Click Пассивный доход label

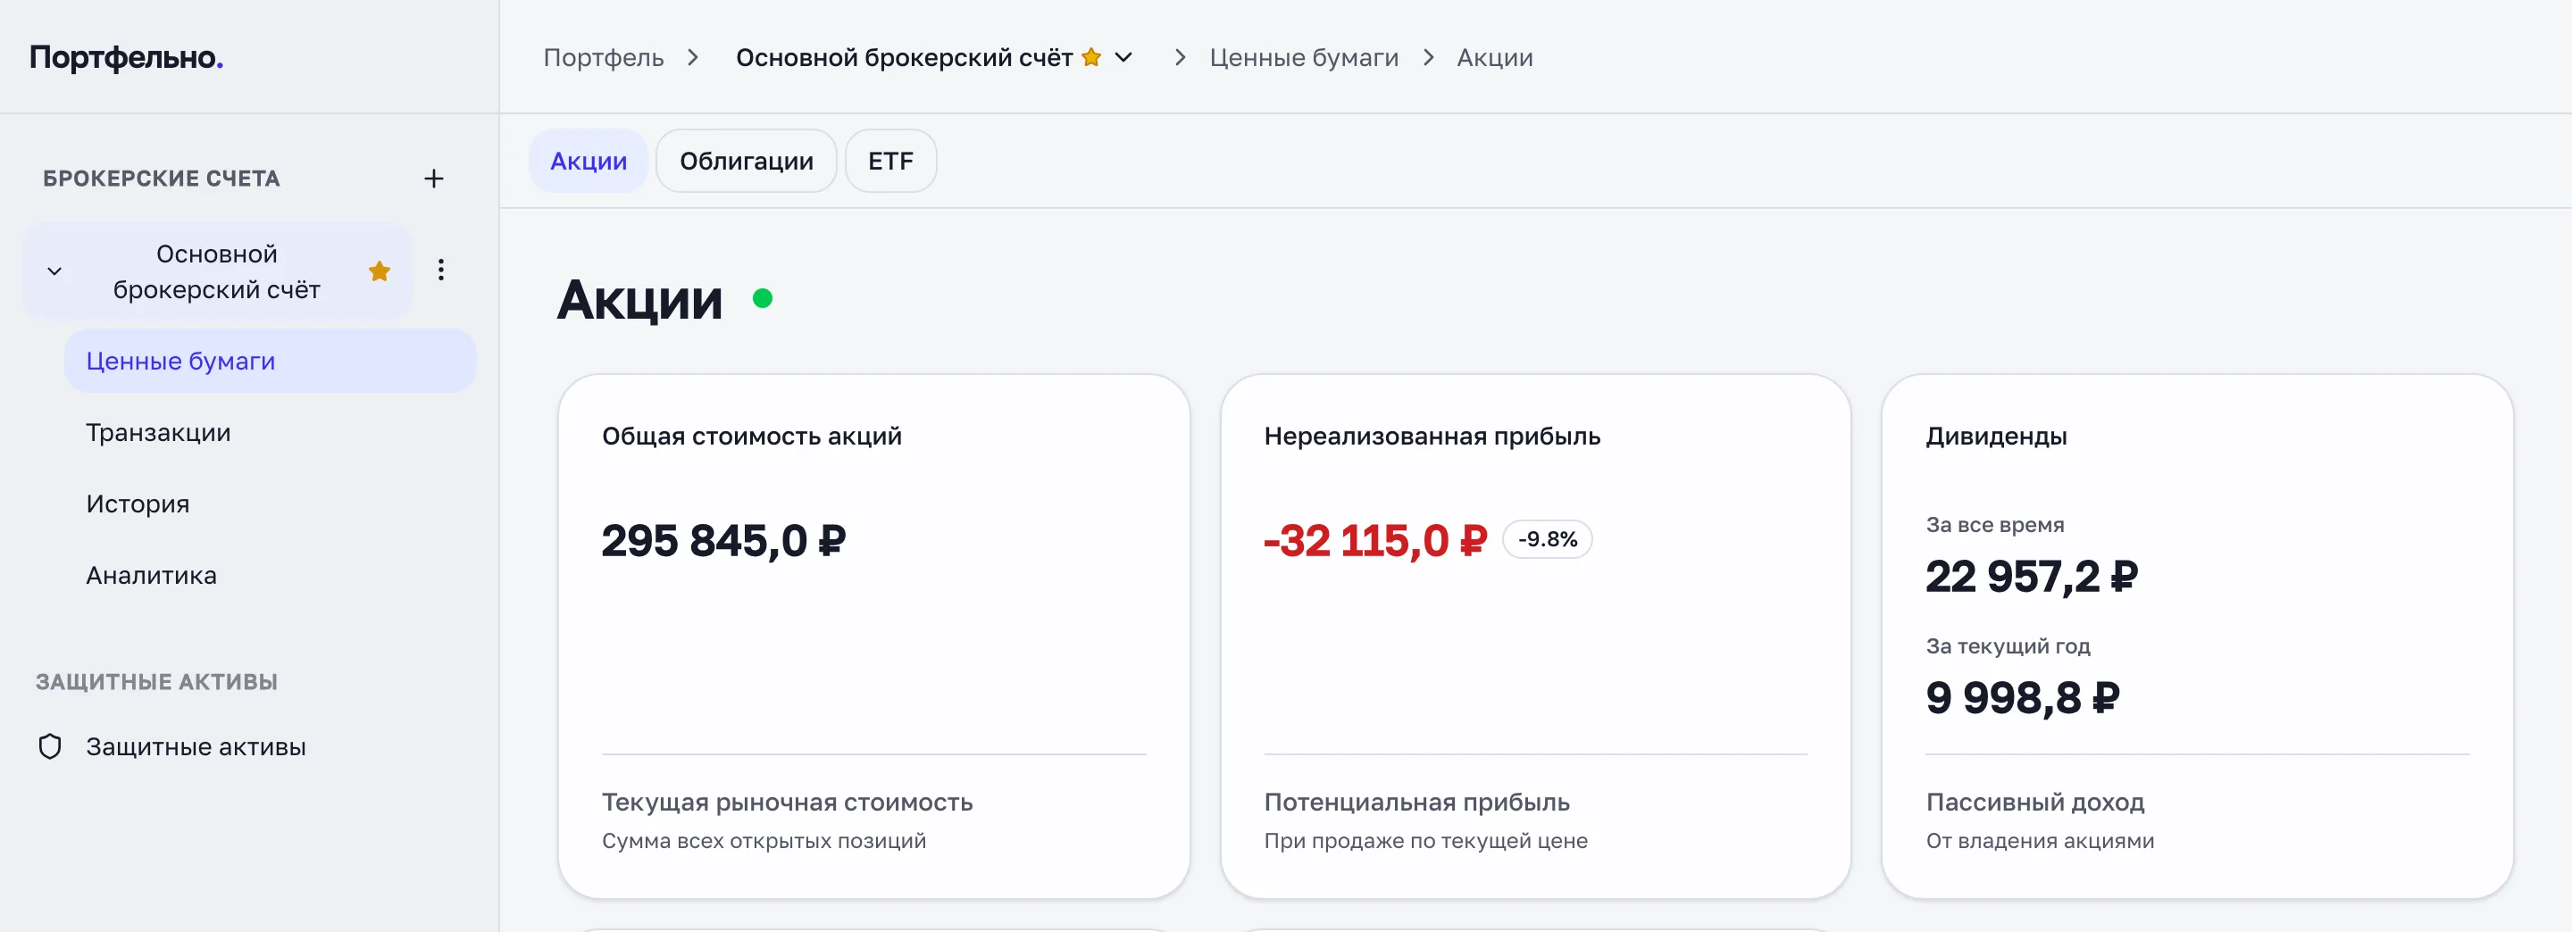coord(2035,803)
